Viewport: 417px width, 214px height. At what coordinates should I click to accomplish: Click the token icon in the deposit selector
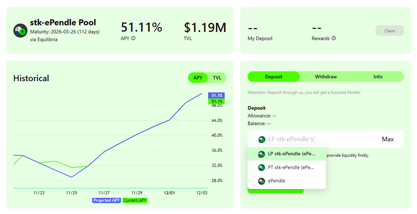click(x=262, y=139)
